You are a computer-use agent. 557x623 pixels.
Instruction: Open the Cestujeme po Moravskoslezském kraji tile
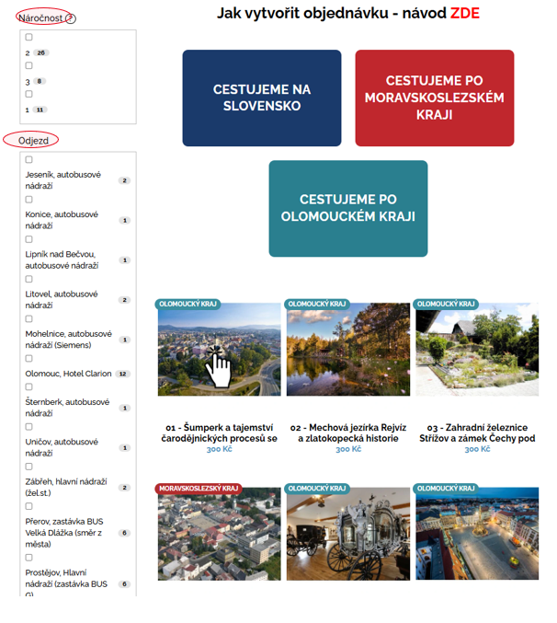pos(434,98)
